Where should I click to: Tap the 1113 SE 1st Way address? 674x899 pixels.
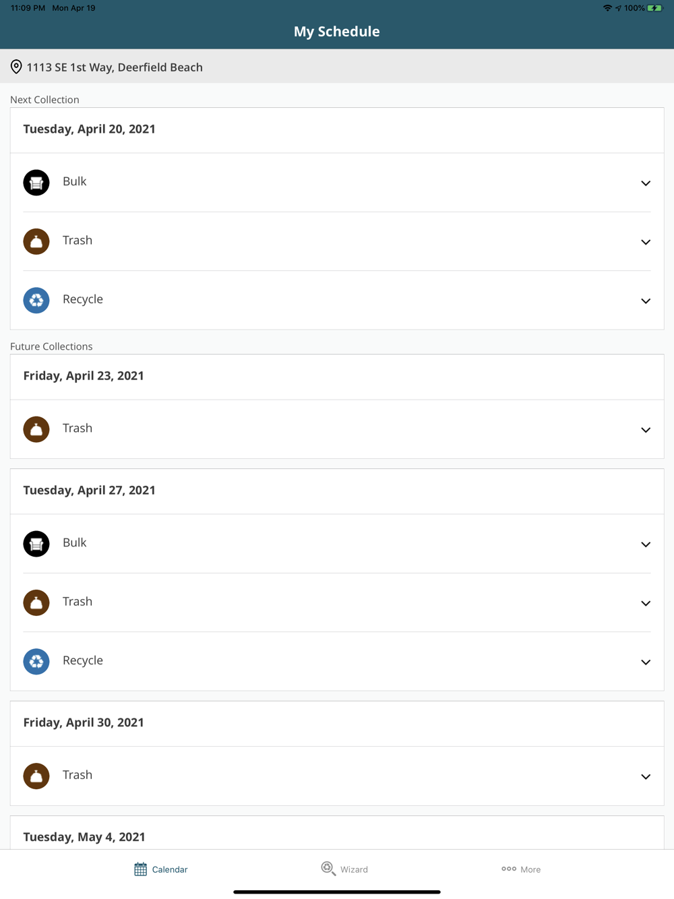pyautogui.click(x=115, y=67)
